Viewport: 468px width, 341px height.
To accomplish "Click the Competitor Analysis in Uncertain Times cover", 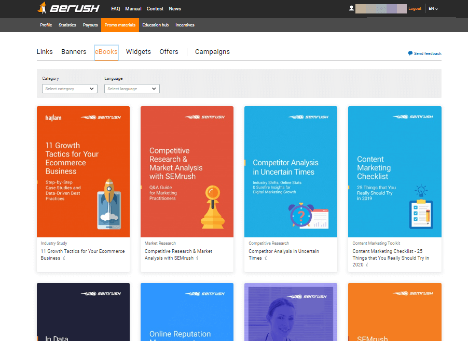I will point(291,172).
